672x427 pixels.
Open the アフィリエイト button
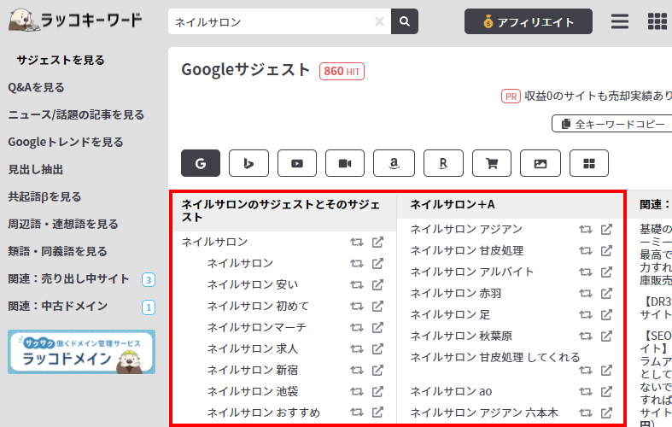pyautogui.click(x=529, y=21)
